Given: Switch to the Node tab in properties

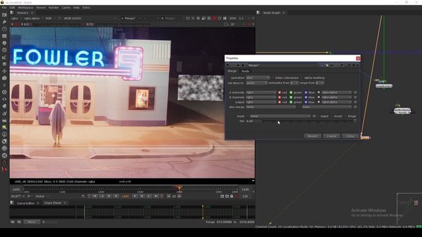Looking at the screenshot, I should point(245,71).
